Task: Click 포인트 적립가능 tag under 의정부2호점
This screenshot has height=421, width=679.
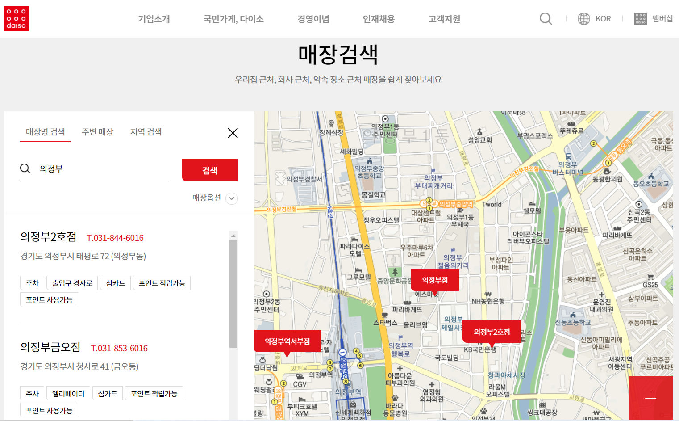Action: click(162, 283)
